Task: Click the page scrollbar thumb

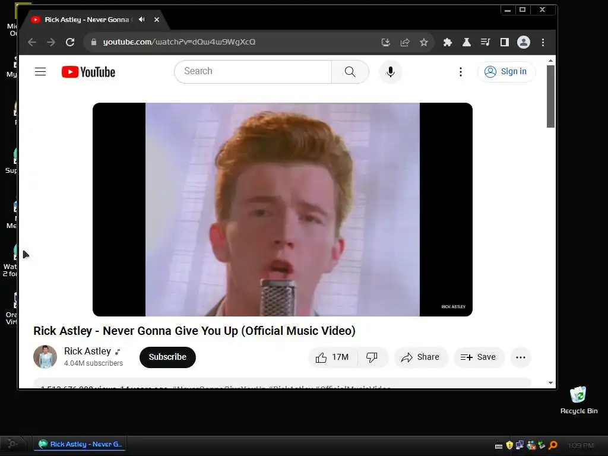Action: point(550,96)
